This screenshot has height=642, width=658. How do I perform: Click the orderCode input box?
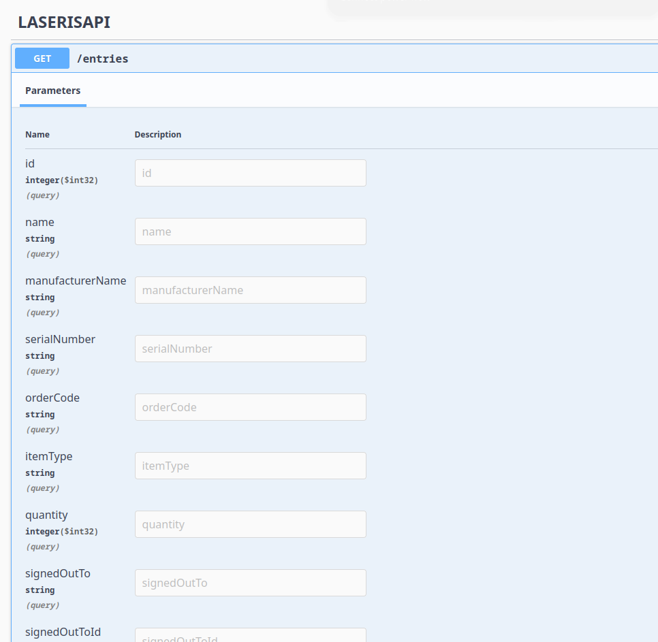[x=250, y=407]
